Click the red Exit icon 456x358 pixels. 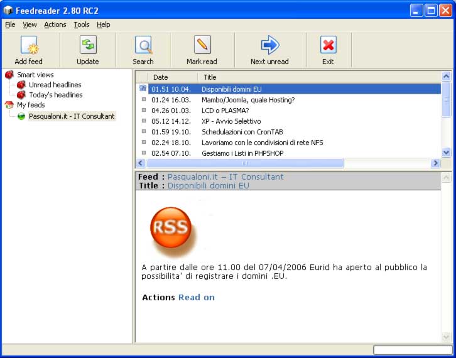328,45
